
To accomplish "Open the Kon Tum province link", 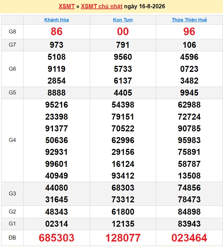I will tap(123, 20).
